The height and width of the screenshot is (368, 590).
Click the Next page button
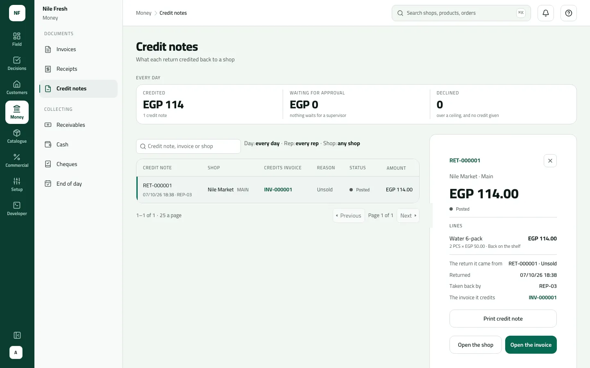[x=408, y=215]
